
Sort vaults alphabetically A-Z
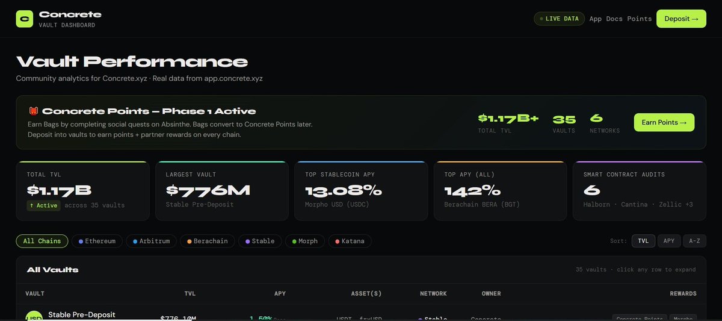tap(694, 241)
